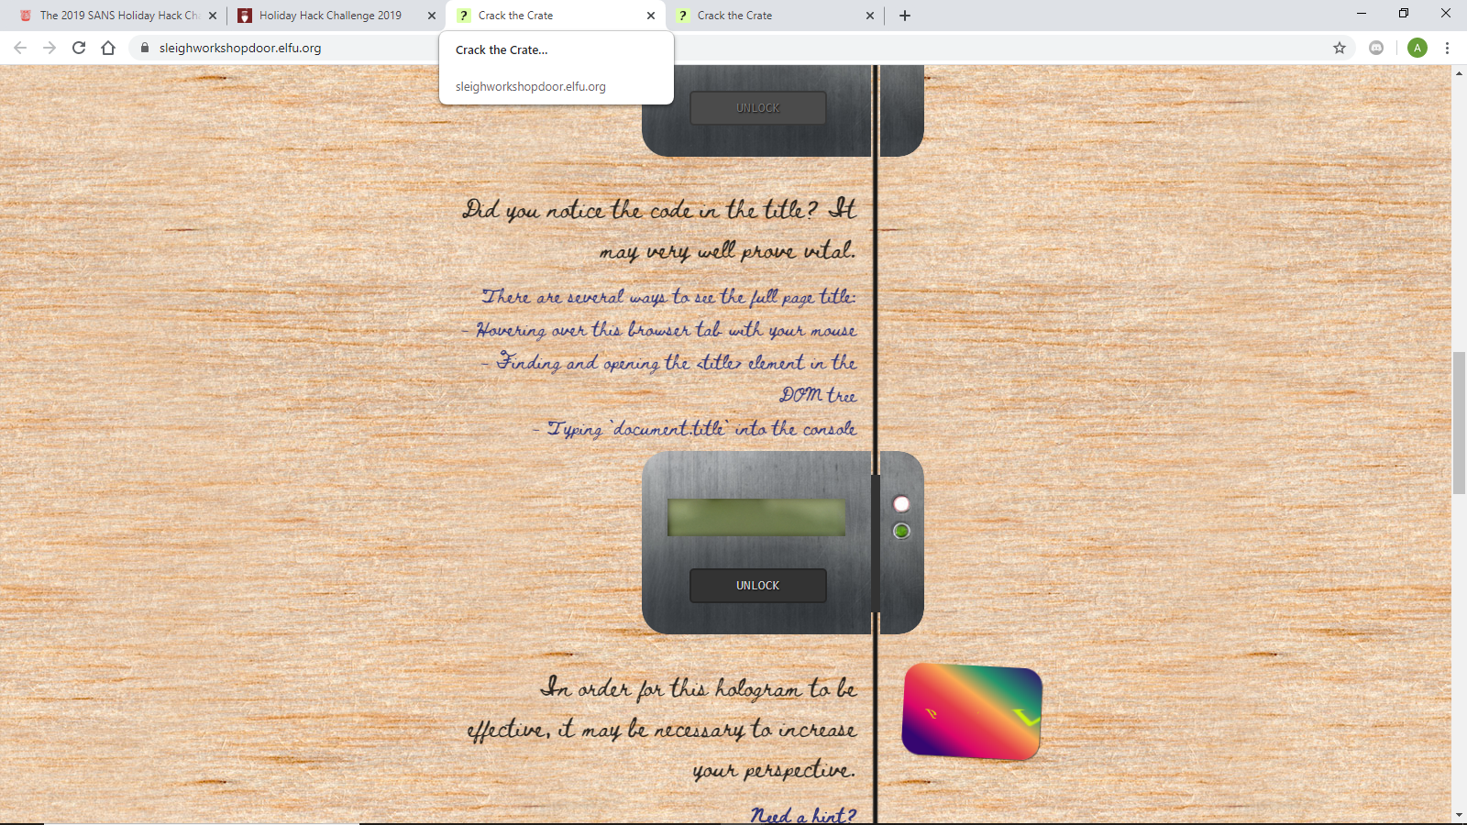Reload the current page
1467x825 pixels.
[79, 48]
